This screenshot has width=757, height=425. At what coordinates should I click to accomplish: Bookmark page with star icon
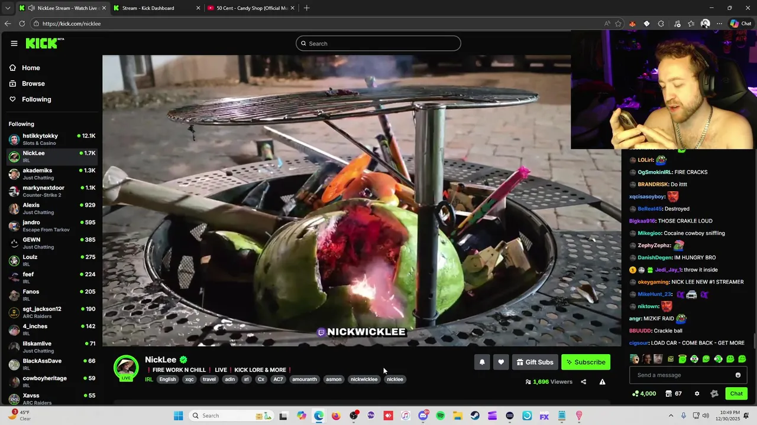click(x=619, y=24)
